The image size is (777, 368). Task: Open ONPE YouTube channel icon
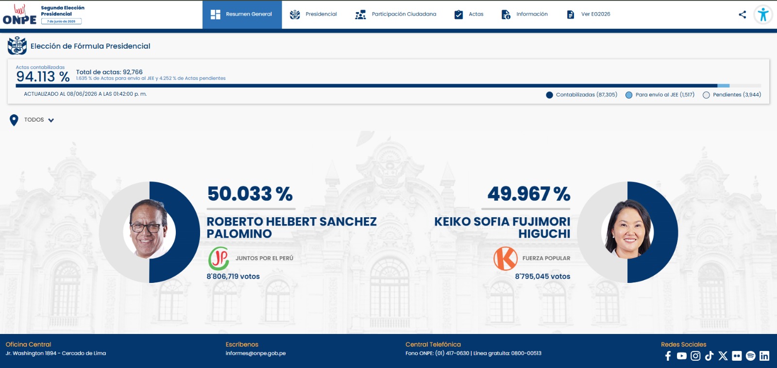coord(682,356)
